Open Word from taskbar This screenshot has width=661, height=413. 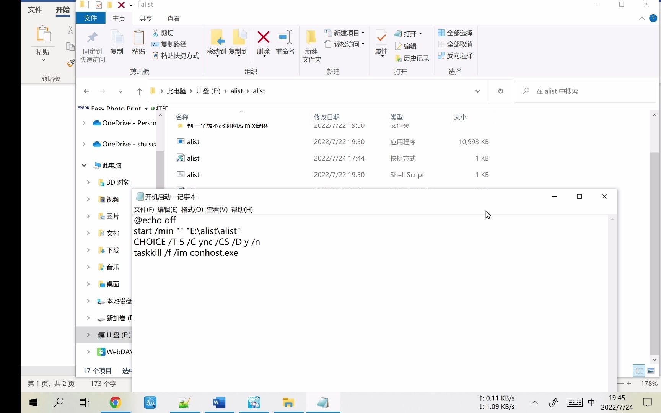(219, 402)
